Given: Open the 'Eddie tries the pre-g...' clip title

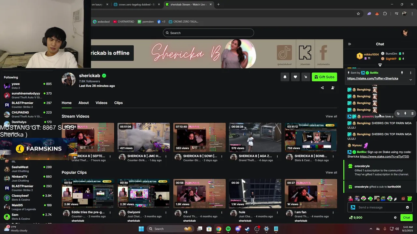Looking at the screenshot, I should pos(88,212).
